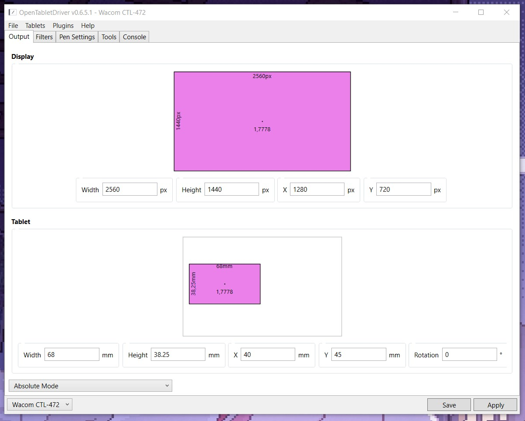The width and height of the screenshot is (525, 421).
Task: Open the Tablets menu
Action: [35, 26]
